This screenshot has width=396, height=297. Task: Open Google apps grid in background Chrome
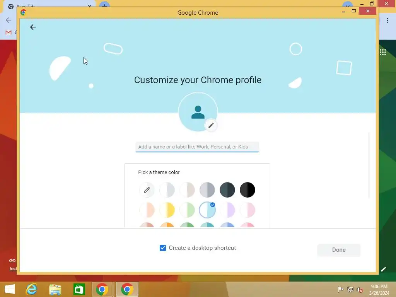[x=382, y=52]
